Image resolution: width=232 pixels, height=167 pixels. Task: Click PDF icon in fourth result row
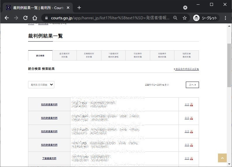click(191, 145)
